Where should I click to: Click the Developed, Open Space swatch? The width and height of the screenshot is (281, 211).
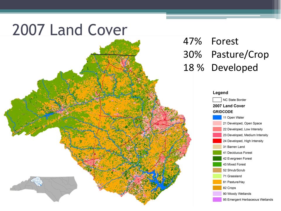pos(217,123)
